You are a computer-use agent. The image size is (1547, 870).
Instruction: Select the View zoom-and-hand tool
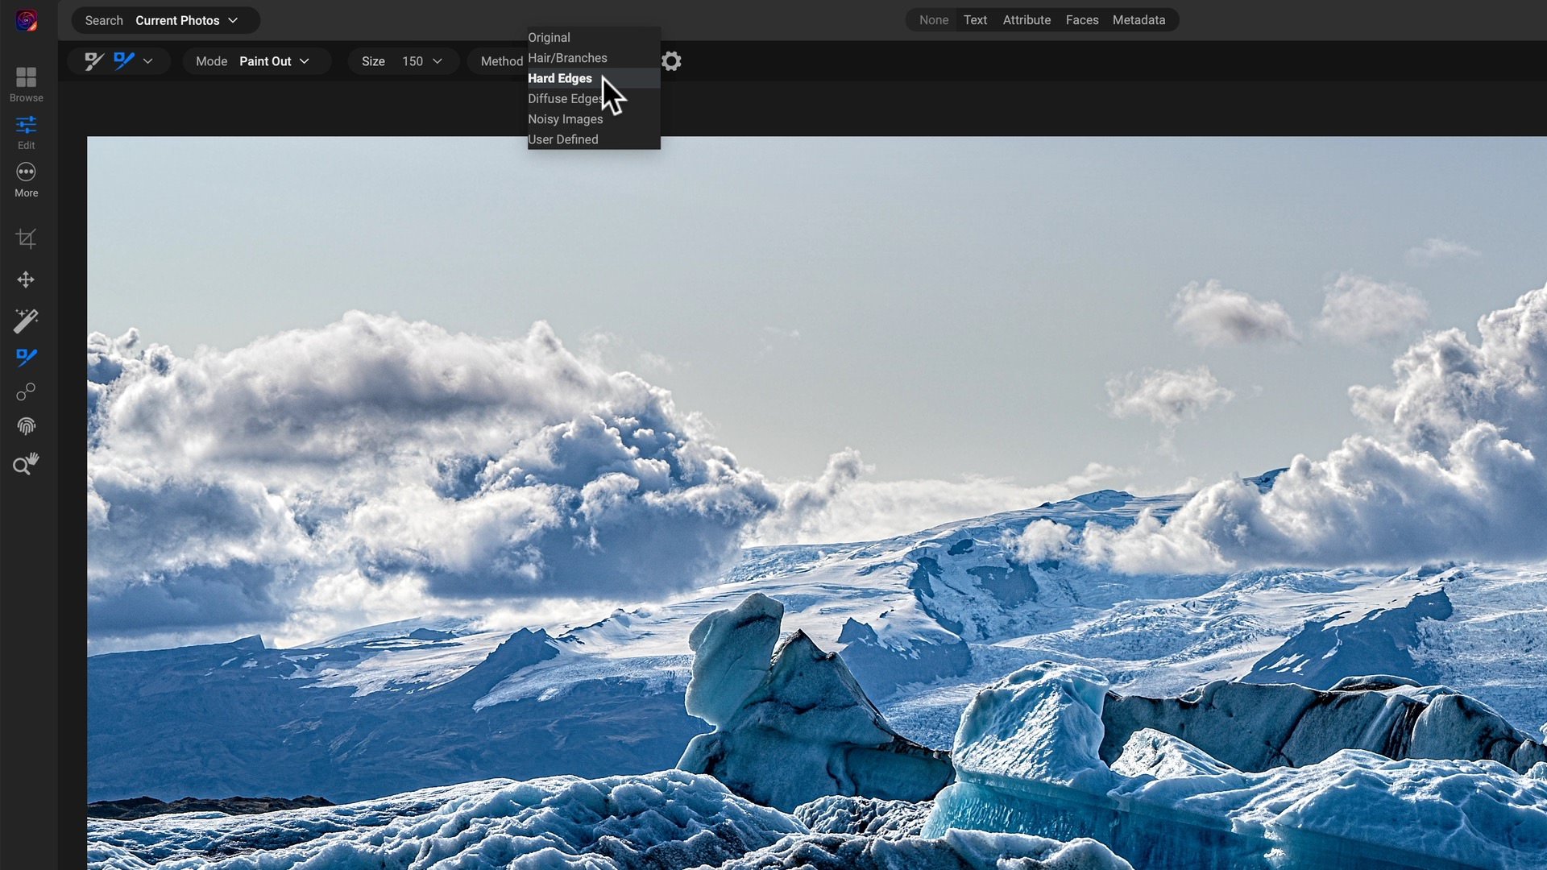26,463
